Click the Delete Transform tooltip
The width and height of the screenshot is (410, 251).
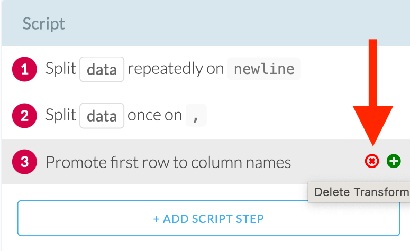tap(360, 192)
